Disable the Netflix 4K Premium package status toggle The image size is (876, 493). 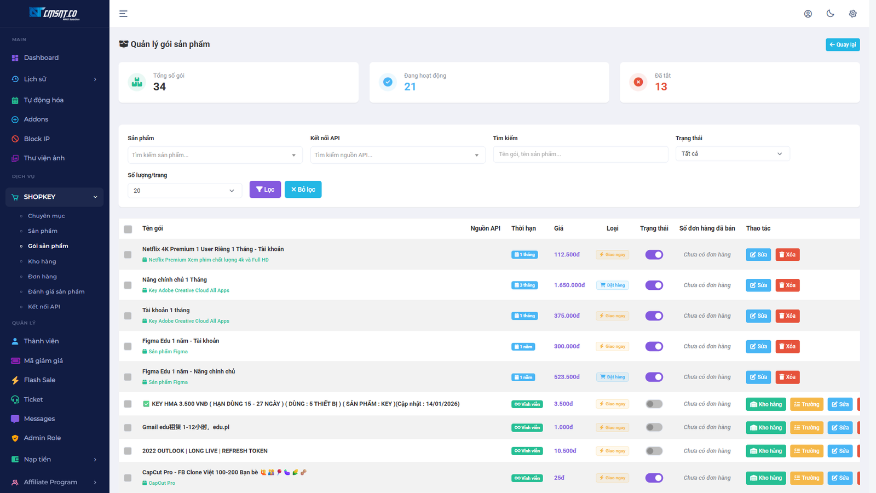654,254
